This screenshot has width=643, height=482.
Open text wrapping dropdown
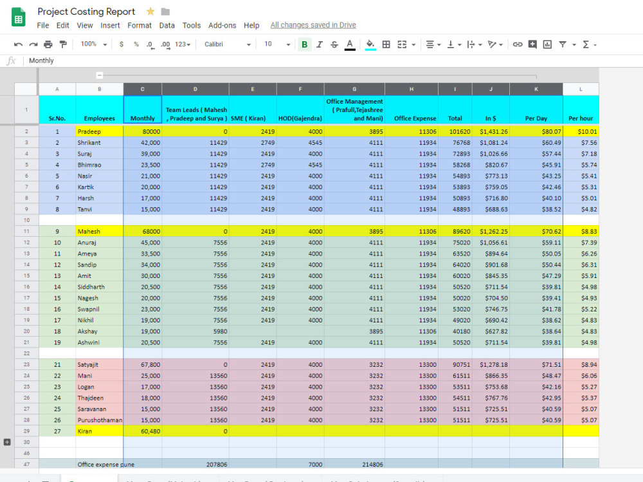click(x=475, y=44)
